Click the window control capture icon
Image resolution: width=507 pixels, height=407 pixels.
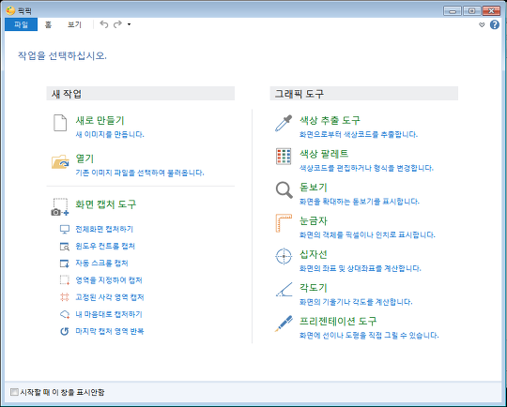65,247
